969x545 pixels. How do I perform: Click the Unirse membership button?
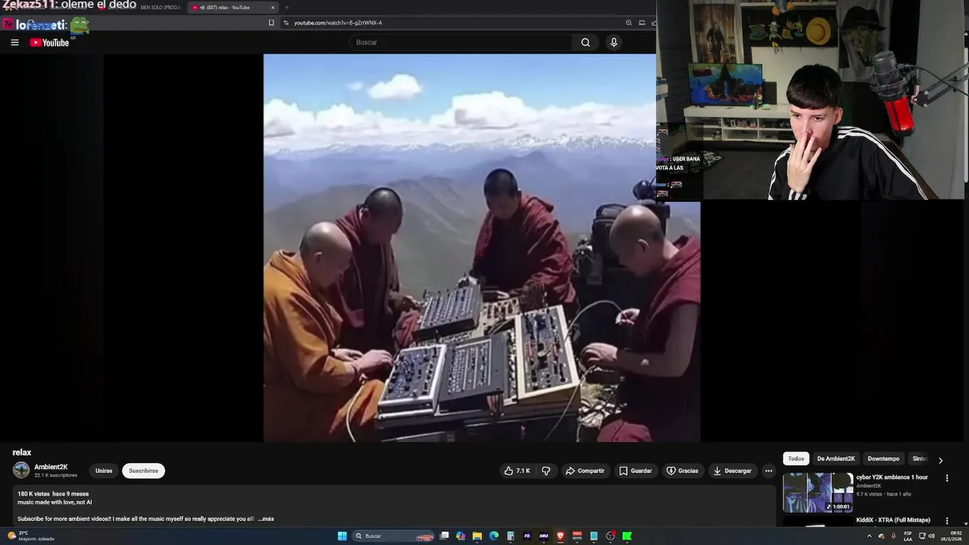(x=104, y=471)
